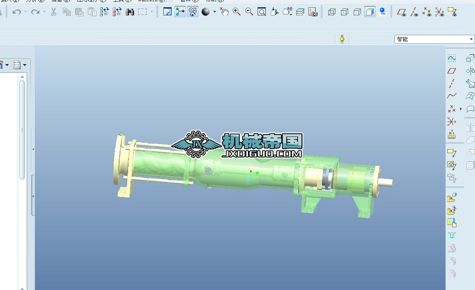
Task: Toggle the Spin Center display
Action: tap(180, 12)
